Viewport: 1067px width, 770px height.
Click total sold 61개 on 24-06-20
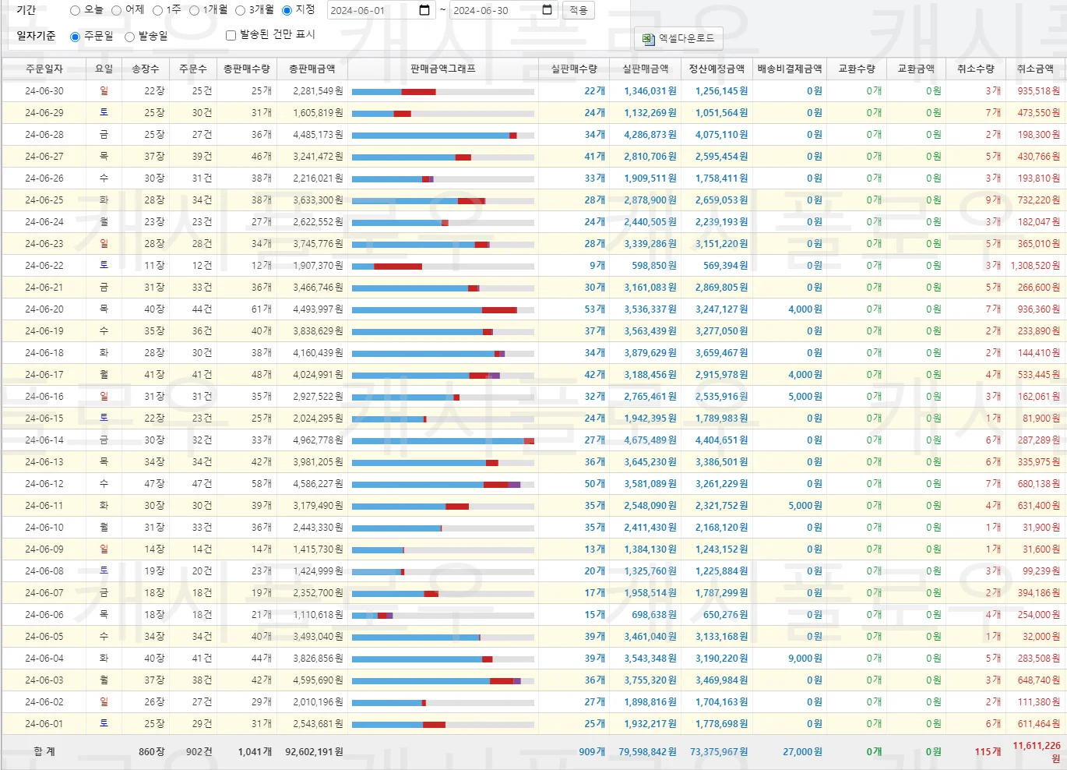262,309
